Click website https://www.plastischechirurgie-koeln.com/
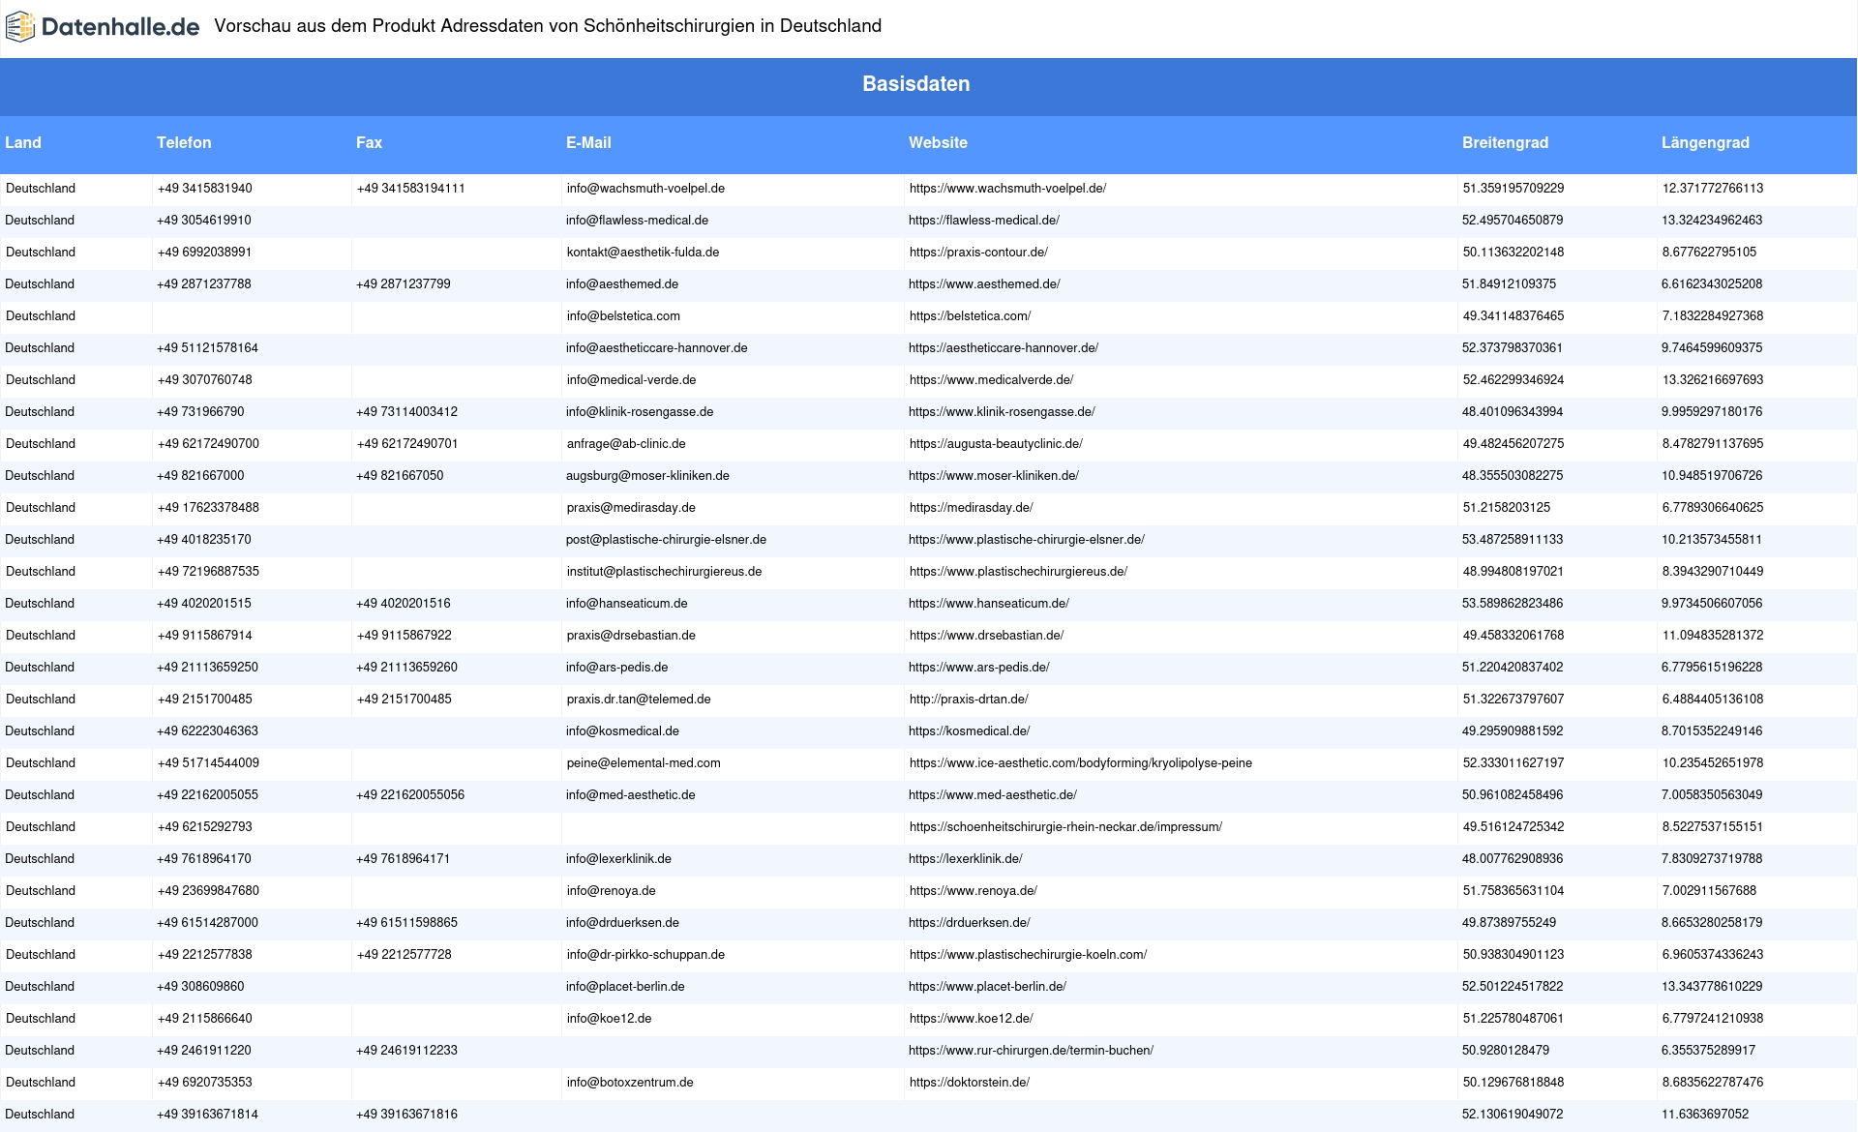This screenshot has width=1858, height=1132. point(1028,955)
